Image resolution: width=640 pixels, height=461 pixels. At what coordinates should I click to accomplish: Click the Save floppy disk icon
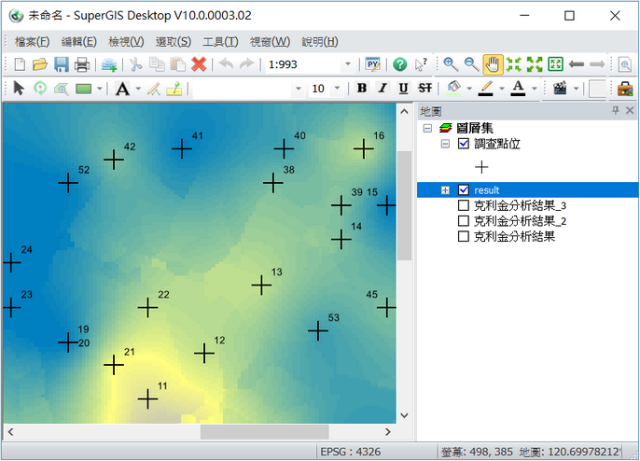click(x=62, y=64)
